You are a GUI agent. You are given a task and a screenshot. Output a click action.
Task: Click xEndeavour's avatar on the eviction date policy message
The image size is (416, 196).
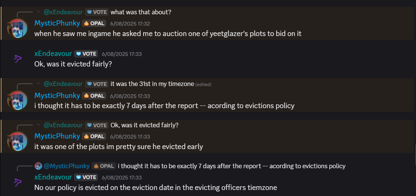click(17, 182)
